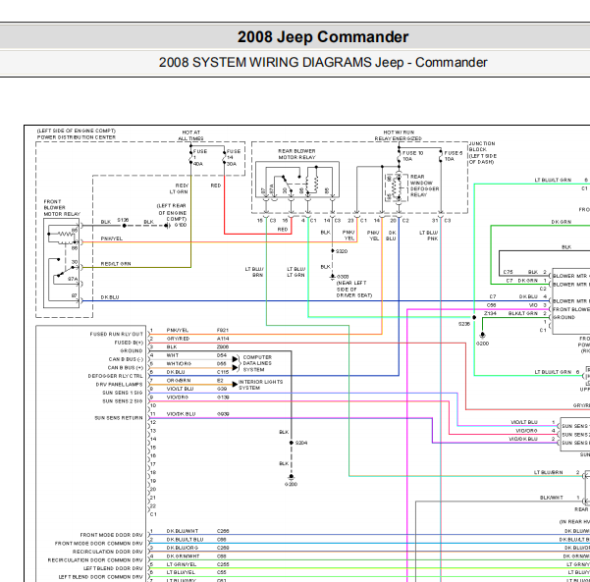
Task: Click the 'LT BLU/ BRN' vertical wire label
Action: point(254,272)
